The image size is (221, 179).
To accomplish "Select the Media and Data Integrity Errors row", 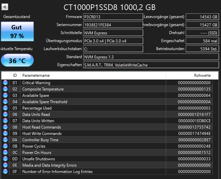I will [107, 165].
